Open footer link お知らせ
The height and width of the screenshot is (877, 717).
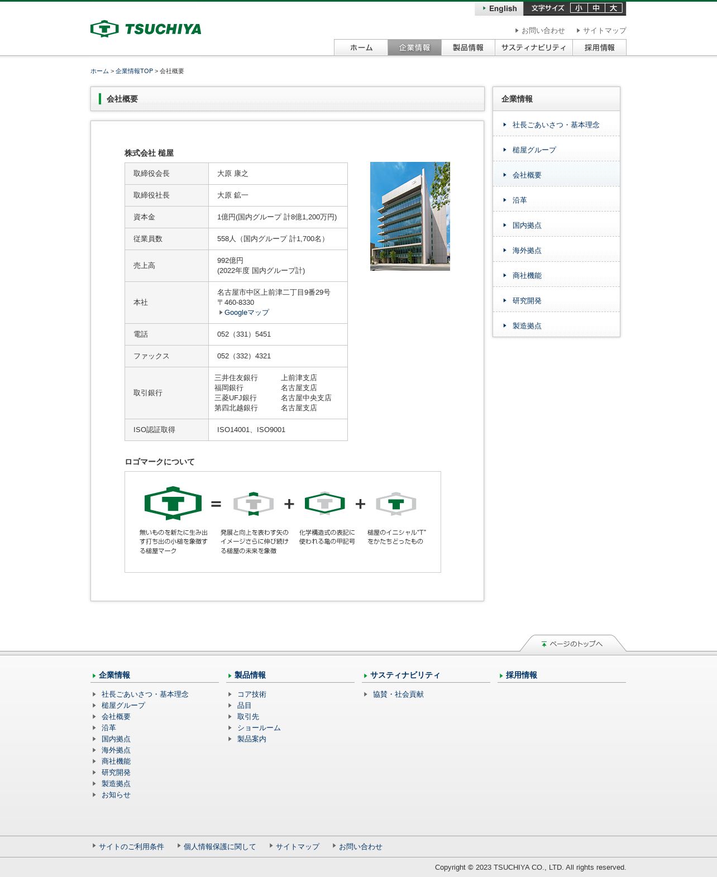[116, 795]
